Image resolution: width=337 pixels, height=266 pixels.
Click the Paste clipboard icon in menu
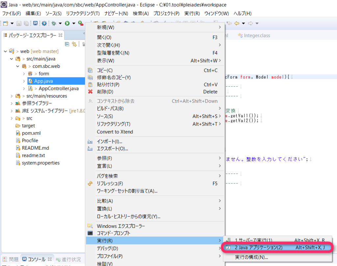point(90,85)
